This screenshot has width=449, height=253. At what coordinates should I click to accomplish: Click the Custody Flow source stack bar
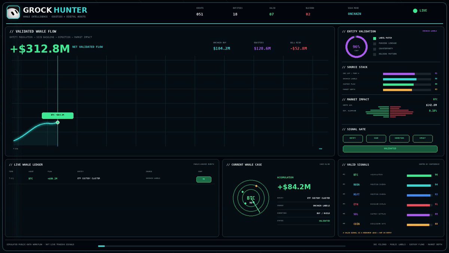tap(407, 84)
